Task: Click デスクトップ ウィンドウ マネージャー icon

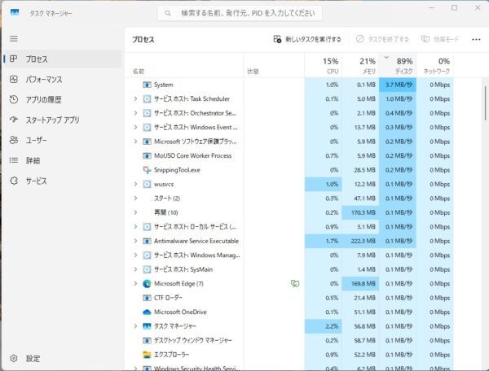Action: click(x=147, y=341)
